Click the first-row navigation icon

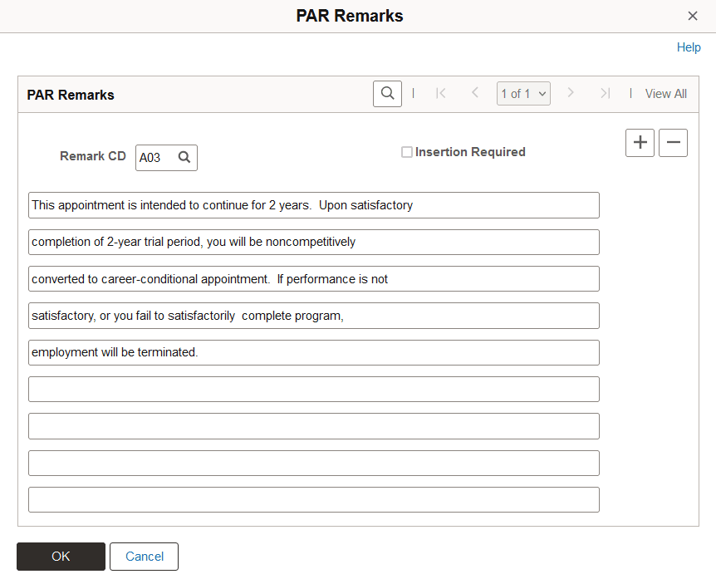click(441, 93)
